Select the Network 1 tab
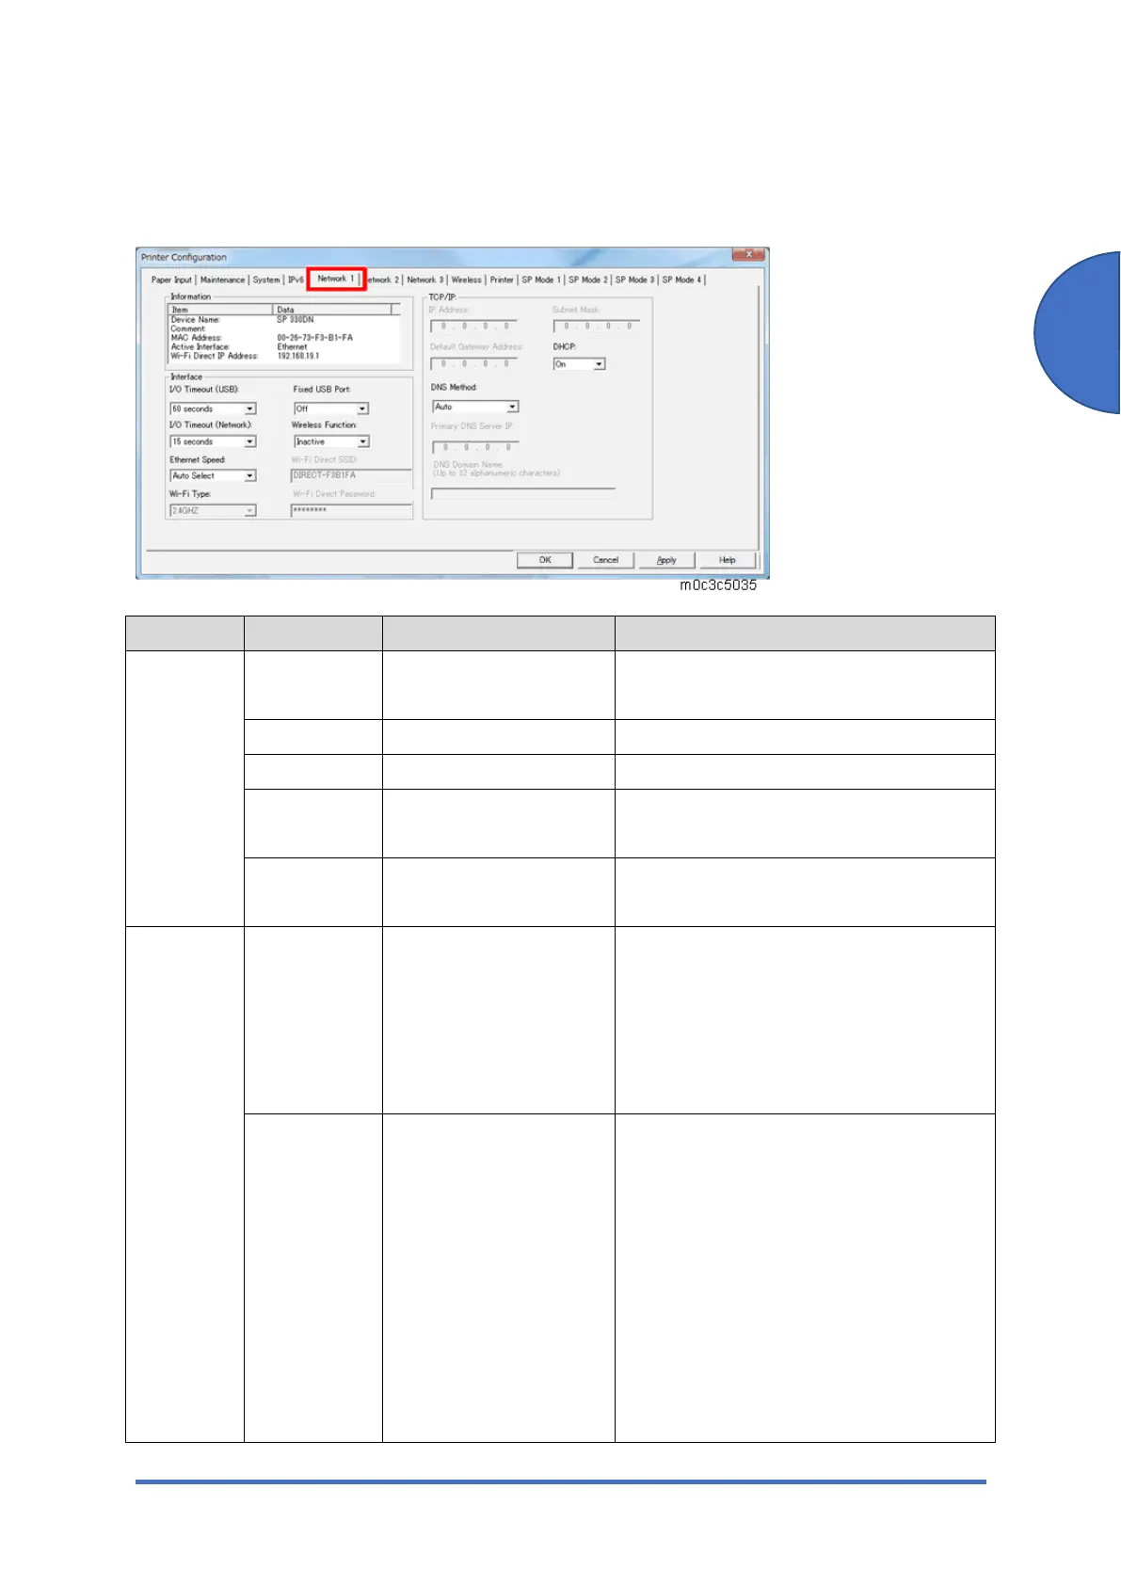Image resolution: width=1121 pixels, height=1585 pixels. pos(336,279)
